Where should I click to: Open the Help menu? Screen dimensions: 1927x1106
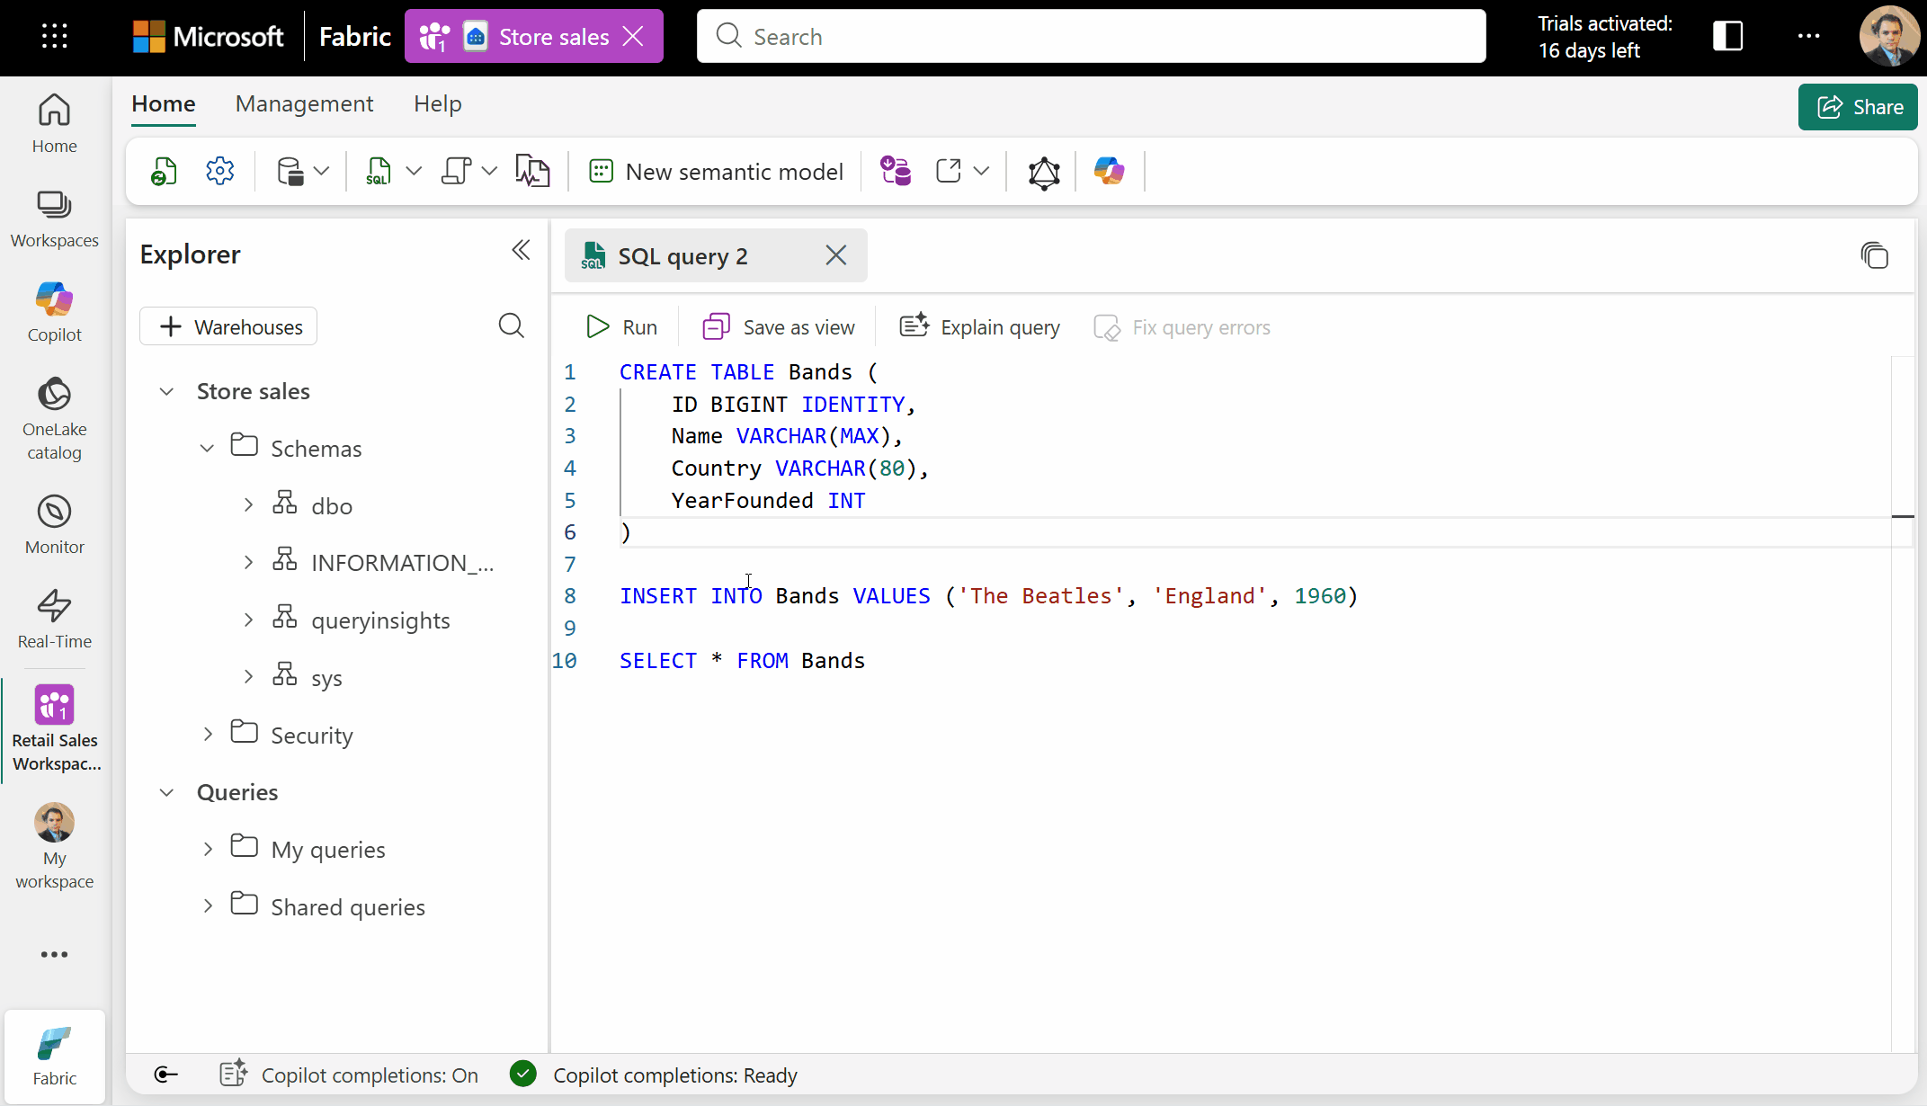pyautogui.click(x=437, y=103)
